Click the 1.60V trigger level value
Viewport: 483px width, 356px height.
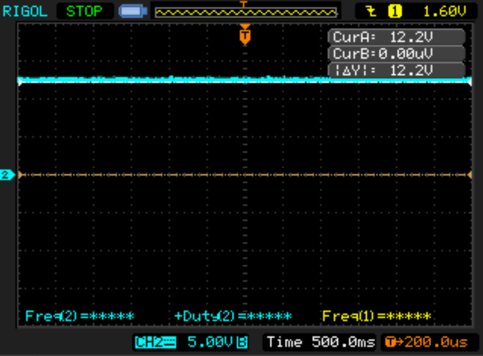click(x=444, y=12)
